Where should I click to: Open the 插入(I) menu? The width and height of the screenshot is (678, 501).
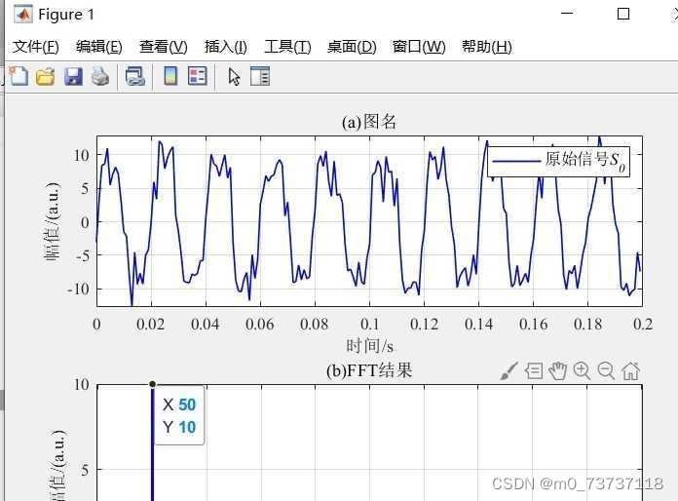tap(226, 46)
